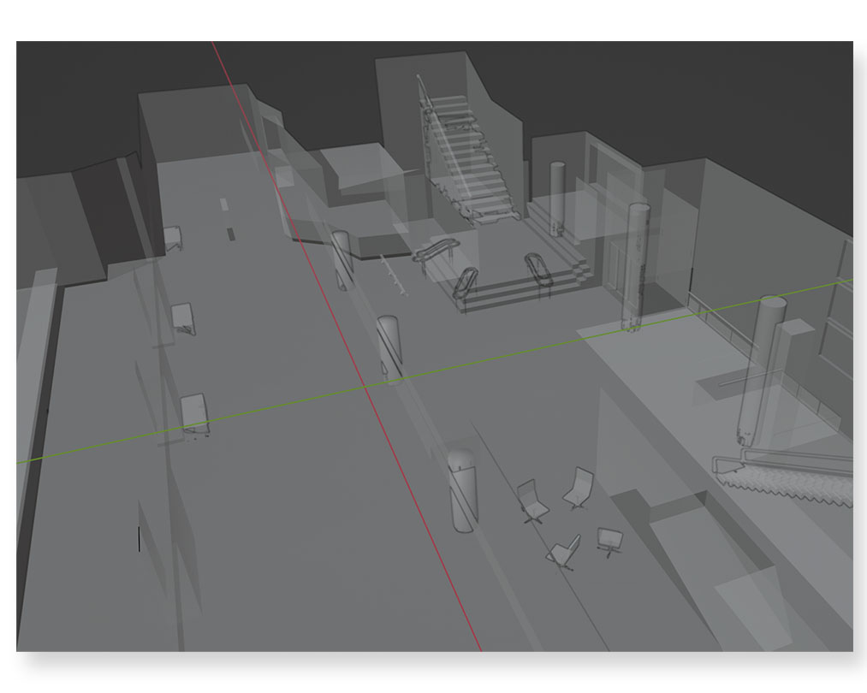The image size is (867, 693).
Task: Select the middle panel object on left walkway
Action: click(x=183, y=318)
